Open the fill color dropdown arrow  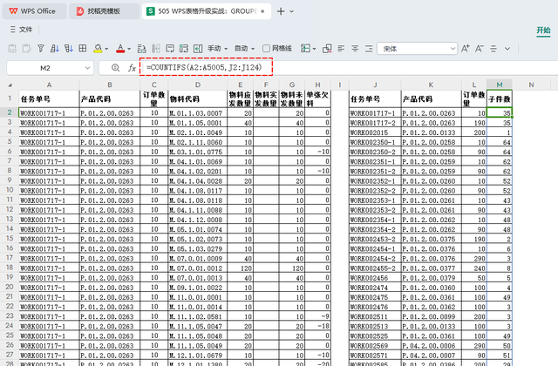coord(106,49)
